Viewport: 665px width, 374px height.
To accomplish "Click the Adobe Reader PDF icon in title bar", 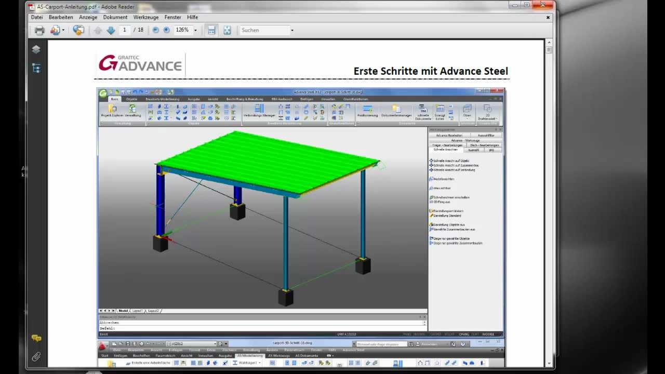I will coord(32,7).
